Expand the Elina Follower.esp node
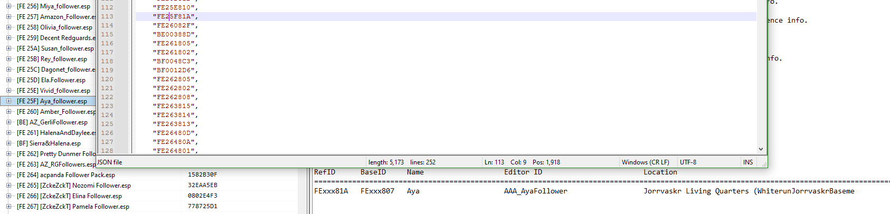Screen dimensions: 890x214 pos(8,196)
